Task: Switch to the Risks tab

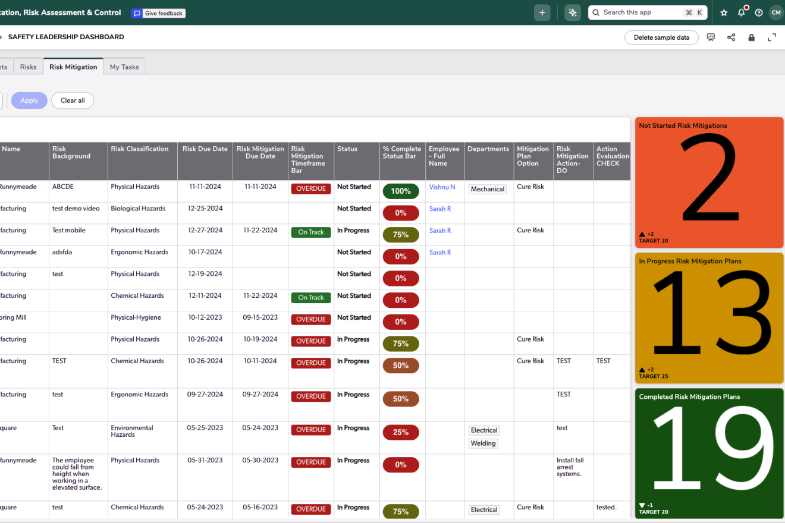Action: pos(28,67)
